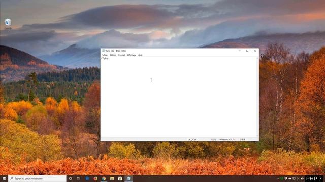The image size is (325, 182).
Task: Click the Notepad vertical scrollbar up arrow
Action: tap(257, 58)
